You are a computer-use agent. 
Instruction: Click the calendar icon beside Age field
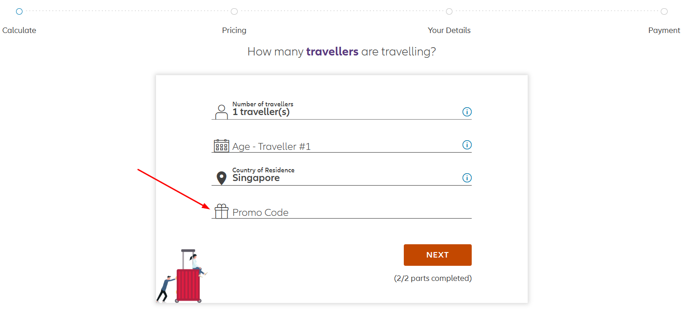coord(221,145)
